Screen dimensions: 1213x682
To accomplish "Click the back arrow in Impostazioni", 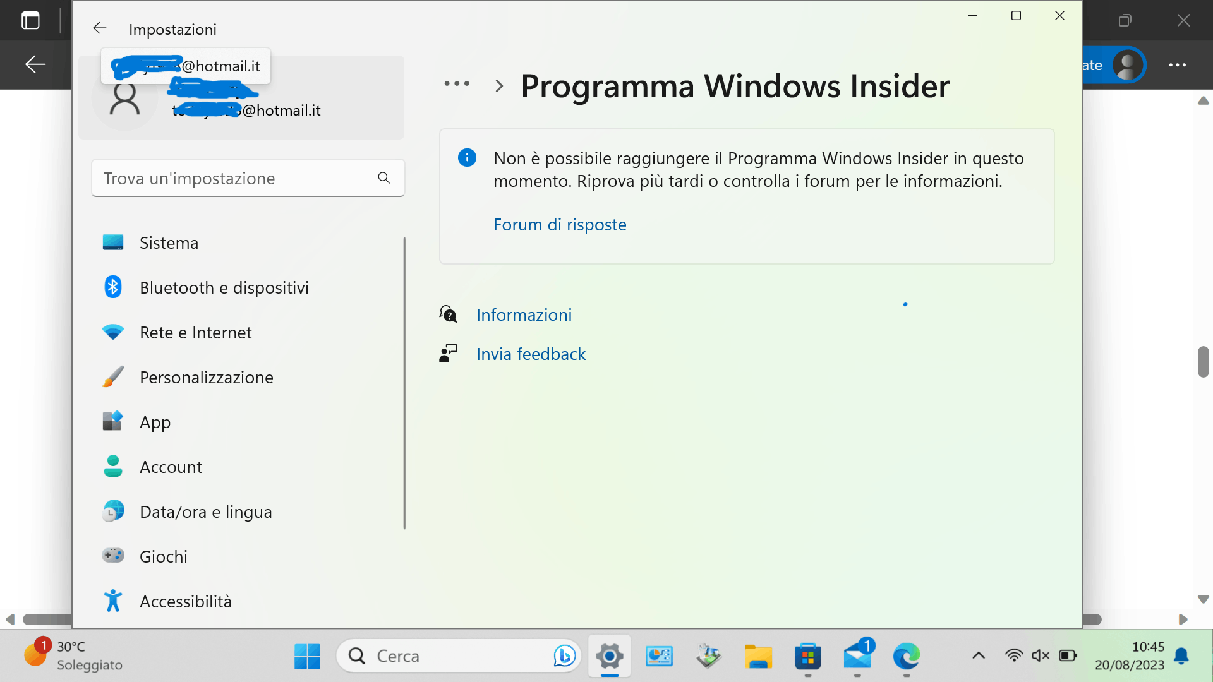I will (100, 28).
